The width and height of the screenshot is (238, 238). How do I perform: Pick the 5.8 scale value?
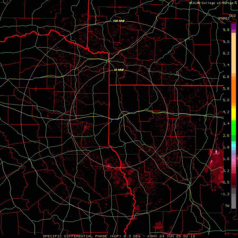point(226,89)
